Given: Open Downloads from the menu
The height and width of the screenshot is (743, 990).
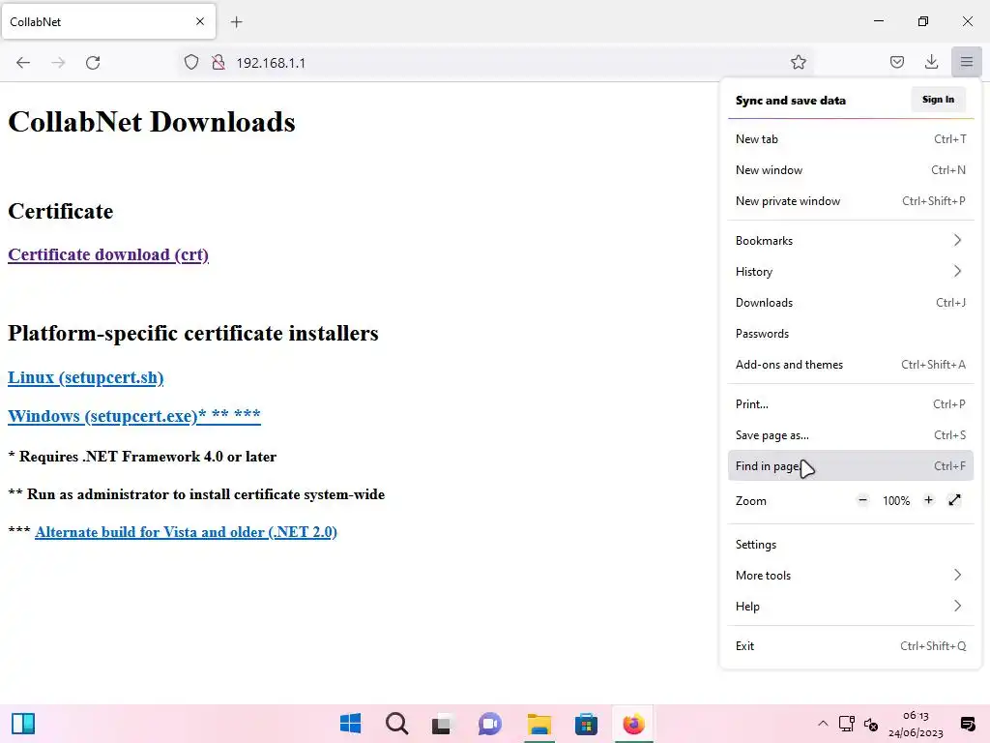Looking at the screenshot, I should (851, 303).
